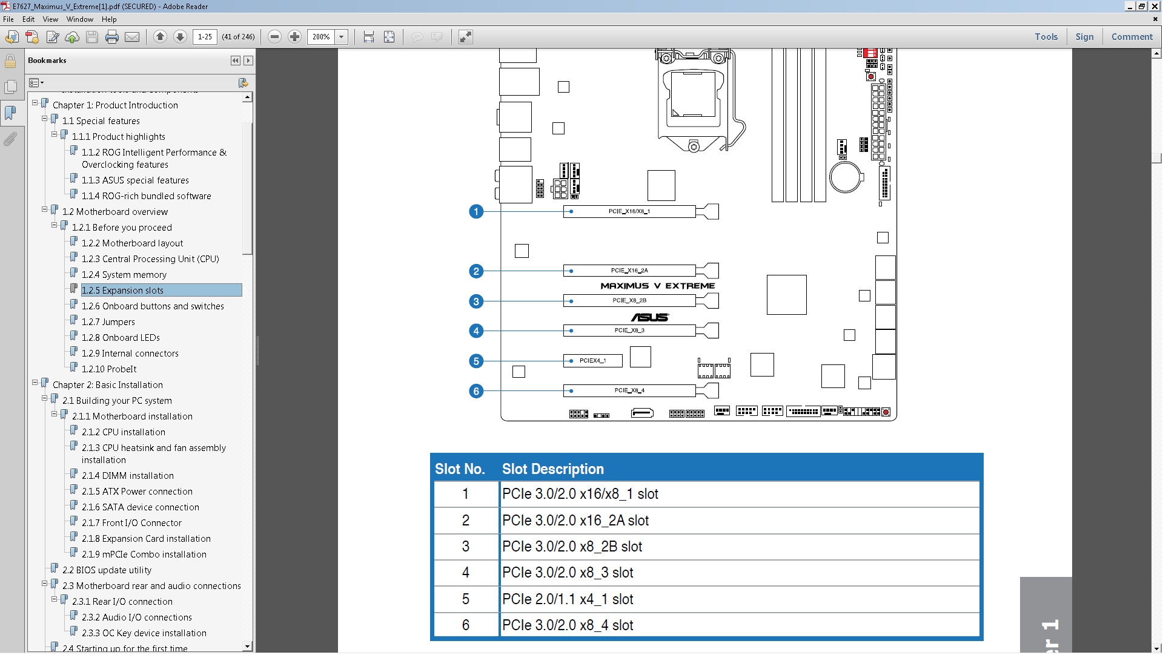Open a file with the Open icon
Viewport: 1163px width, 655px height.
(12, 38)
